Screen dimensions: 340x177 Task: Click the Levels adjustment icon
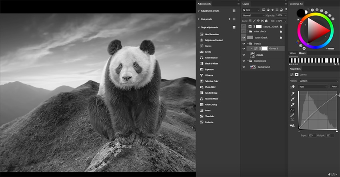202,52
